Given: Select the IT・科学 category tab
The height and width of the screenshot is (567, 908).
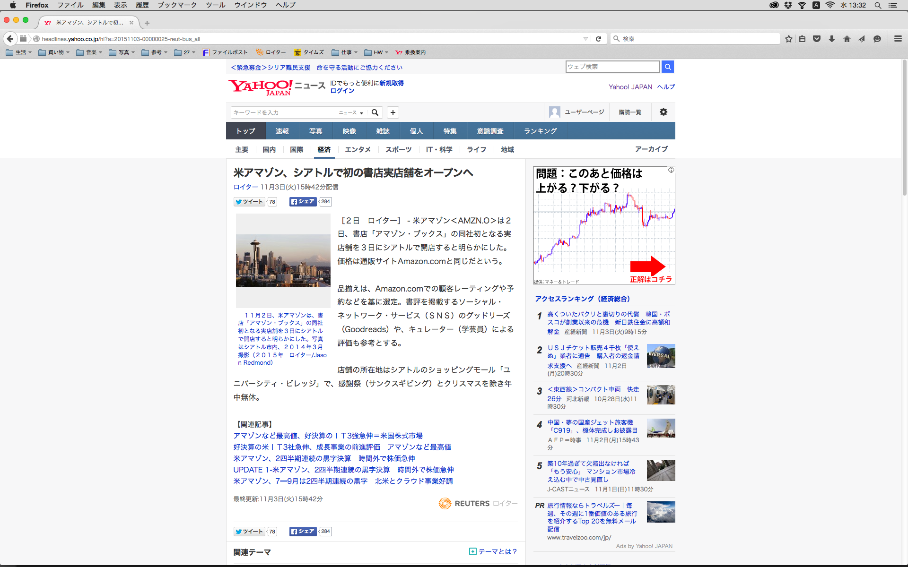Looking at the screenshot, I should (x=439, y=149).
